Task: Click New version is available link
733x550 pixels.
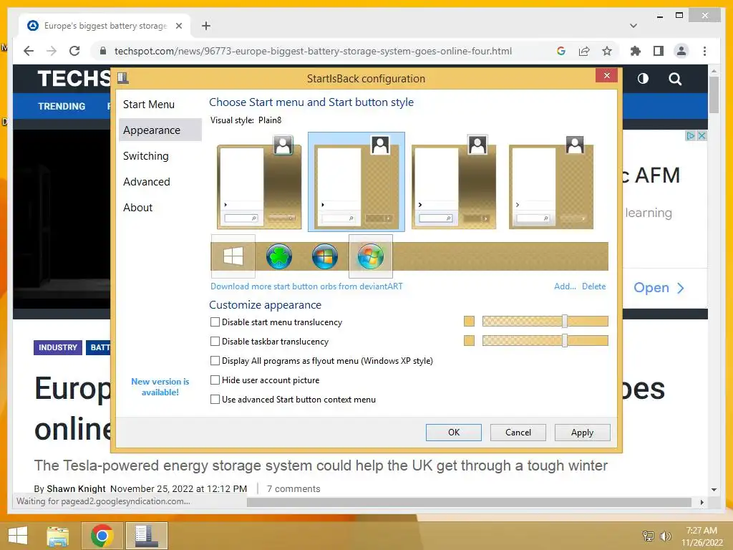Action: 160,387
